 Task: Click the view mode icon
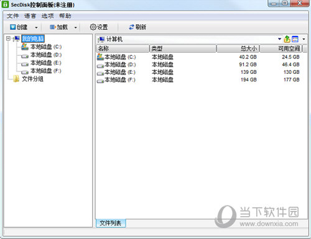pyautogui.click(x=295, y=39)
